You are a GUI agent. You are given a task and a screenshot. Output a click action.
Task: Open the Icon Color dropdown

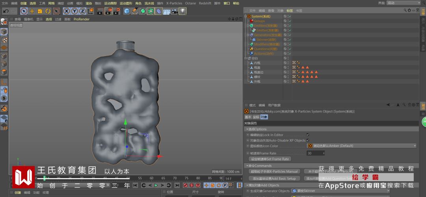[x=361, y=146]
